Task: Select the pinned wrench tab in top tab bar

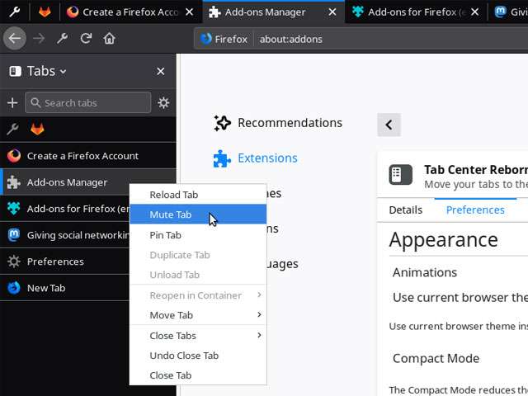Action: tap(15, 12)
